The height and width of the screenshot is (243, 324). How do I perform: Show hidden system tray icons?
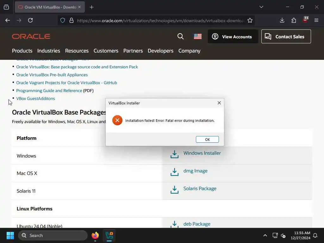coord(265,235)
